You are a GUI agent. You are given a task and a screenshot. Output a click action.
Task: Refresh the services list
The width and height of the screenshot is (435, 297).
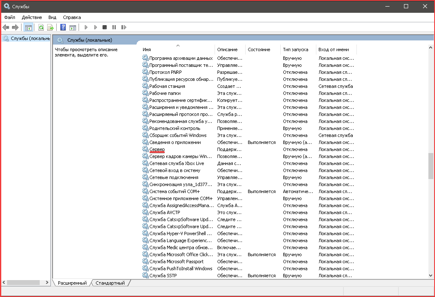pos(41,27)
